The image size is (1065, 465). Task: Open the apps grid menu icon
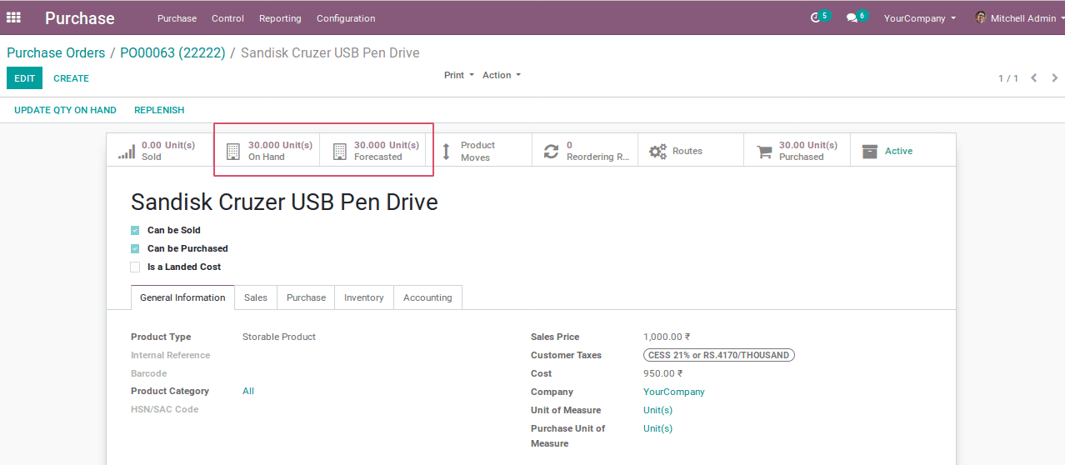pos(13,17)
